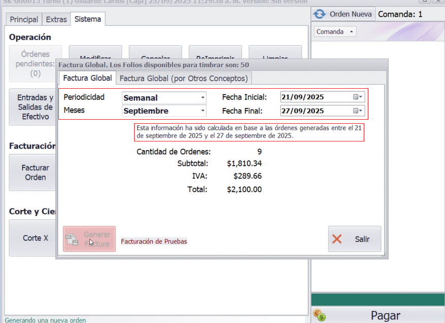Image resolution: width=445 pixels, height=323 pixels.
Task: Click the red X icon on Salir
Action: [x=337, y=239]
